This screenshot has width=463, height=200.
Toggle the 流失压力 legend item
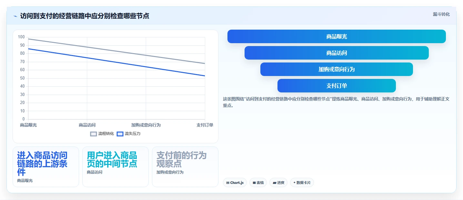point(128,134)
